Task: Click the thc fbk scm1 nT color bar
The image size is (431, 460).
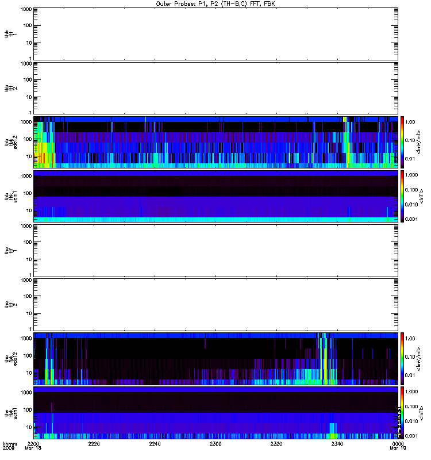Action: (402, 413)
